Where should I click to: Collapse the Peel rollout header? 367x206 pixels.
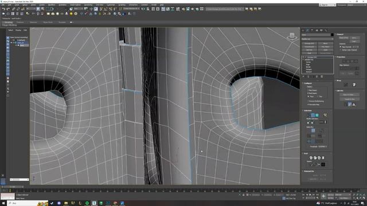pos(306,153)
